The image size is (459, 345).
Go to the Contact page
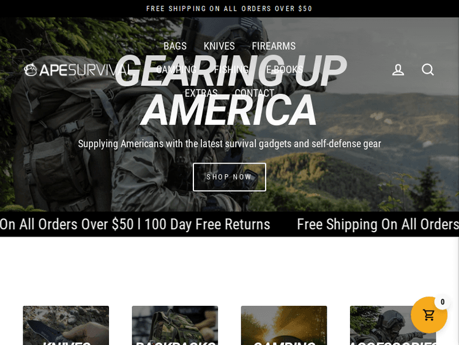click(255, 93)
